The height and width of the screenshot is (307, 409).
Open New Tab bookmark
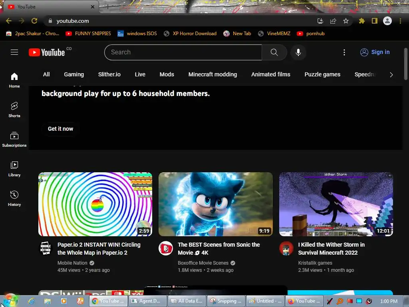237,34
